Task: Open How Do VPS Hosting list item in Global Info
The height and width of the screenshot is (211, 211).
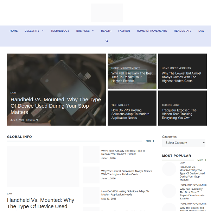Action: tap(125, 193)
